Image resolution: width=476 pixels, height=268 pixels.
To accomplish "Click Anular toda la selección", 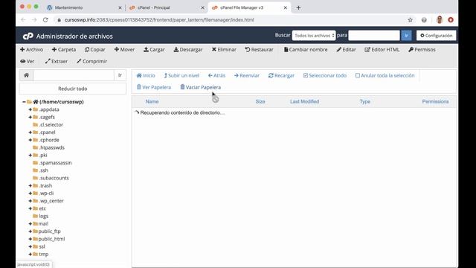I will 385,76.
